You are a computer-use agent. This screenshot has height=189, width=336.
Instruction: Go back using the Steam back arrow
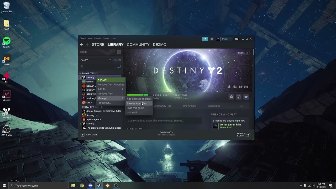point(81,45)
